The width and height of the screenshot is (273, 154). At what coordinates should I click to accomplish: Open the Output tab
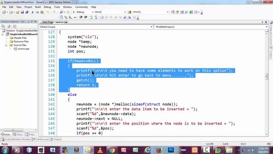pyautogui.click(x=55, y=139)
